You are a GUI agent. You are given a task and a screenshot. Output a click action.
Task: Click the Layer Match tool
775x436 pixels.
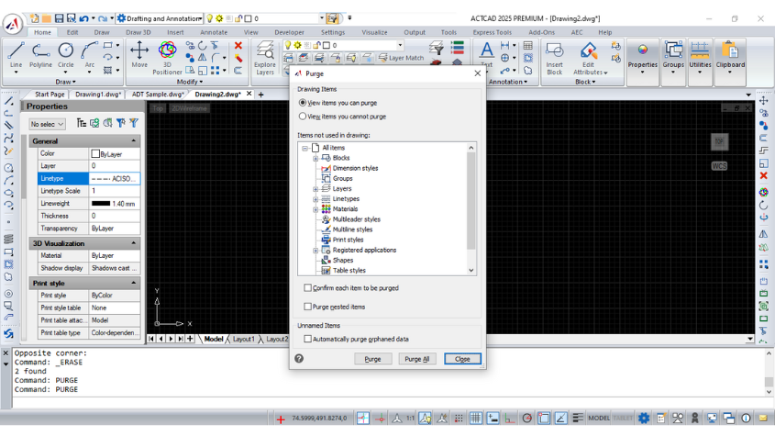(x=401, y=58)
